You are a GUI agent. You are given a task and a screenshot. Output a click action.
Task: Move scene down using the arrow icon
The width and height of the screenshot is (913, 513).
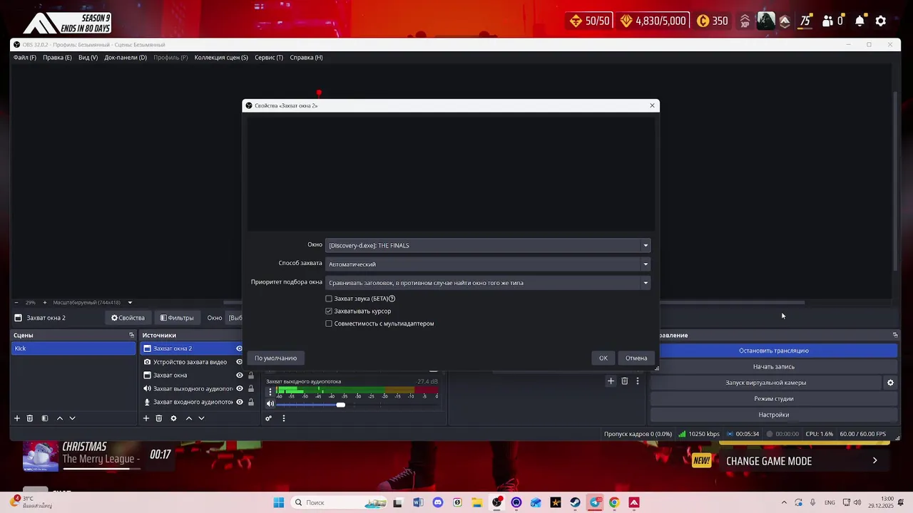(72, 418)
